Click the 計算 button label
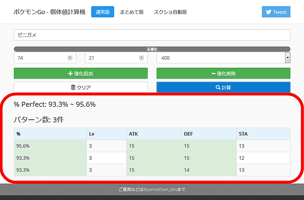The height and width of the screenshot is (200, 304). pos(226,87)
